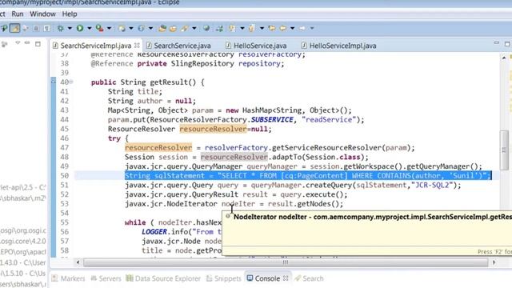Open the Window menu
The width and height of the screenshot is (512, 288).
[42, 14]
